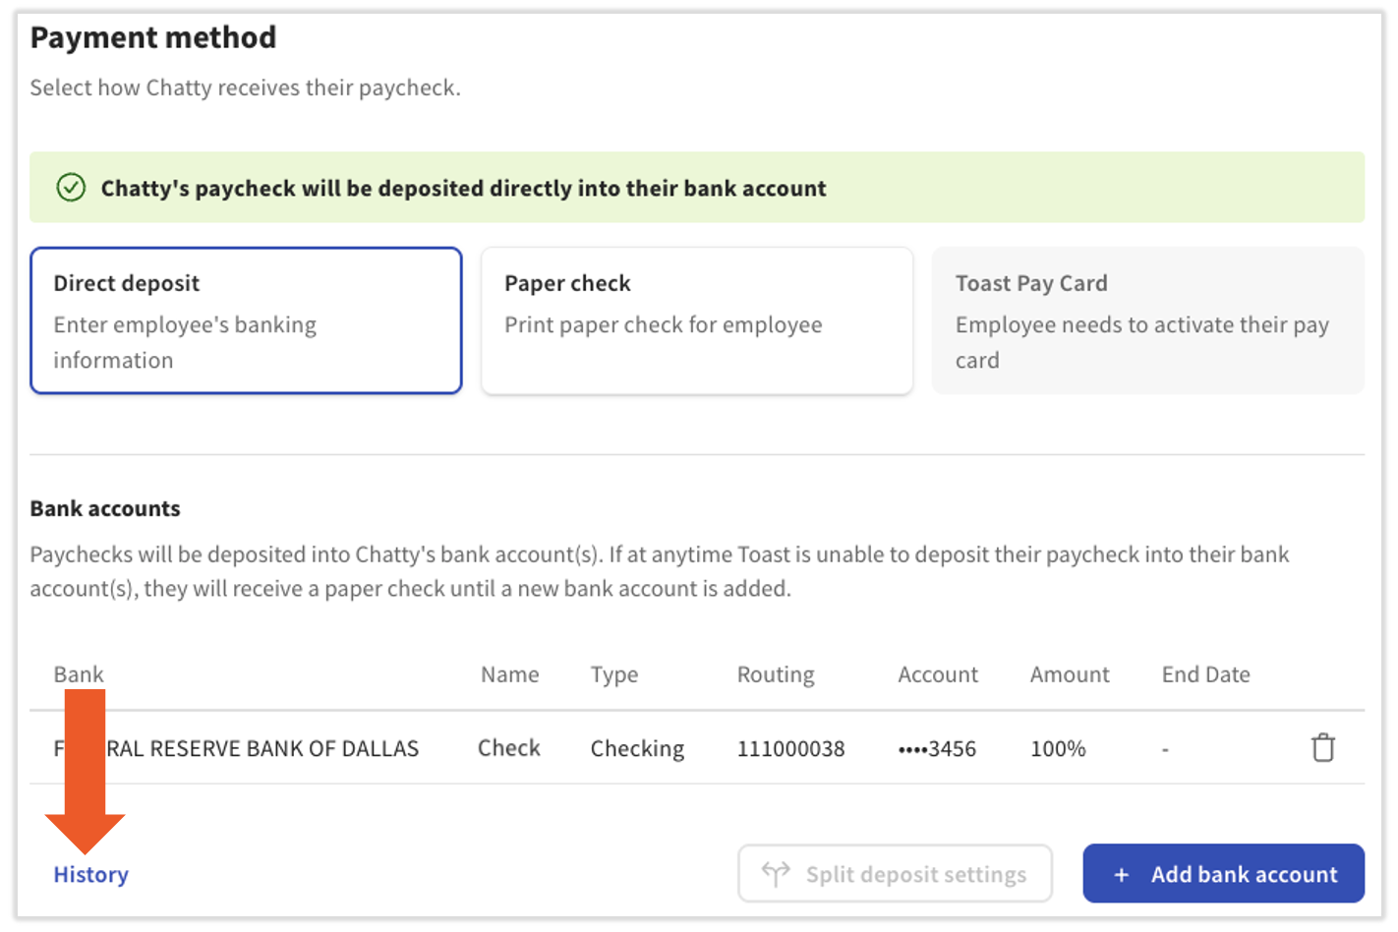The height and width of the screenshot is (932, 1398).
Task: Open the bank account History link
Action: click(90, 874)
